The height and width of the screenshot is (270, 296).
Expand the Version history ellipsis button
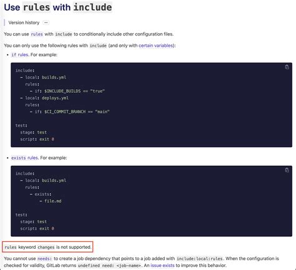click(x=46, y=22)
